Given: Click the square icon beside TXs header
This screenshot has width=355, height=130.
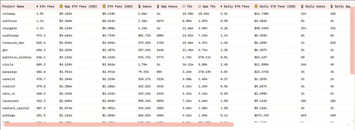Looking at the screenshot, I should 184,6.
